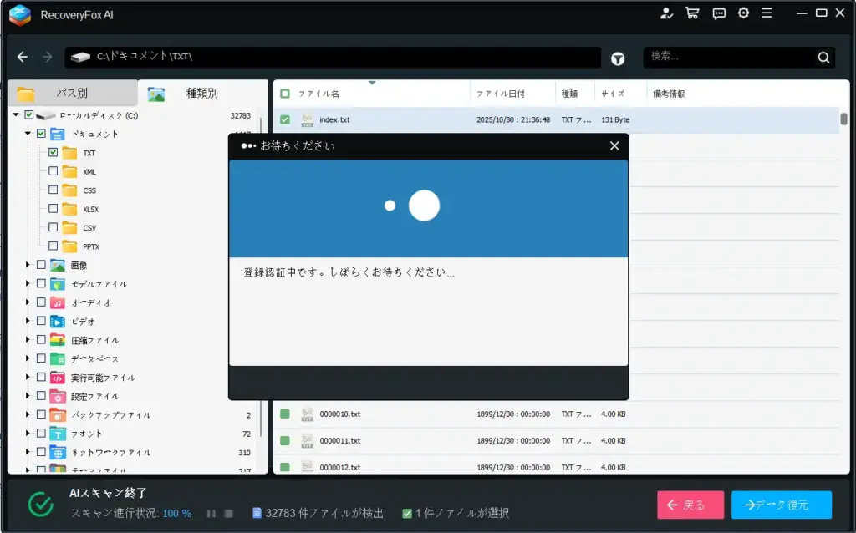Open the shopping cart purchase icon
This screenshot has height=533, width=856.
click(692, 13)
